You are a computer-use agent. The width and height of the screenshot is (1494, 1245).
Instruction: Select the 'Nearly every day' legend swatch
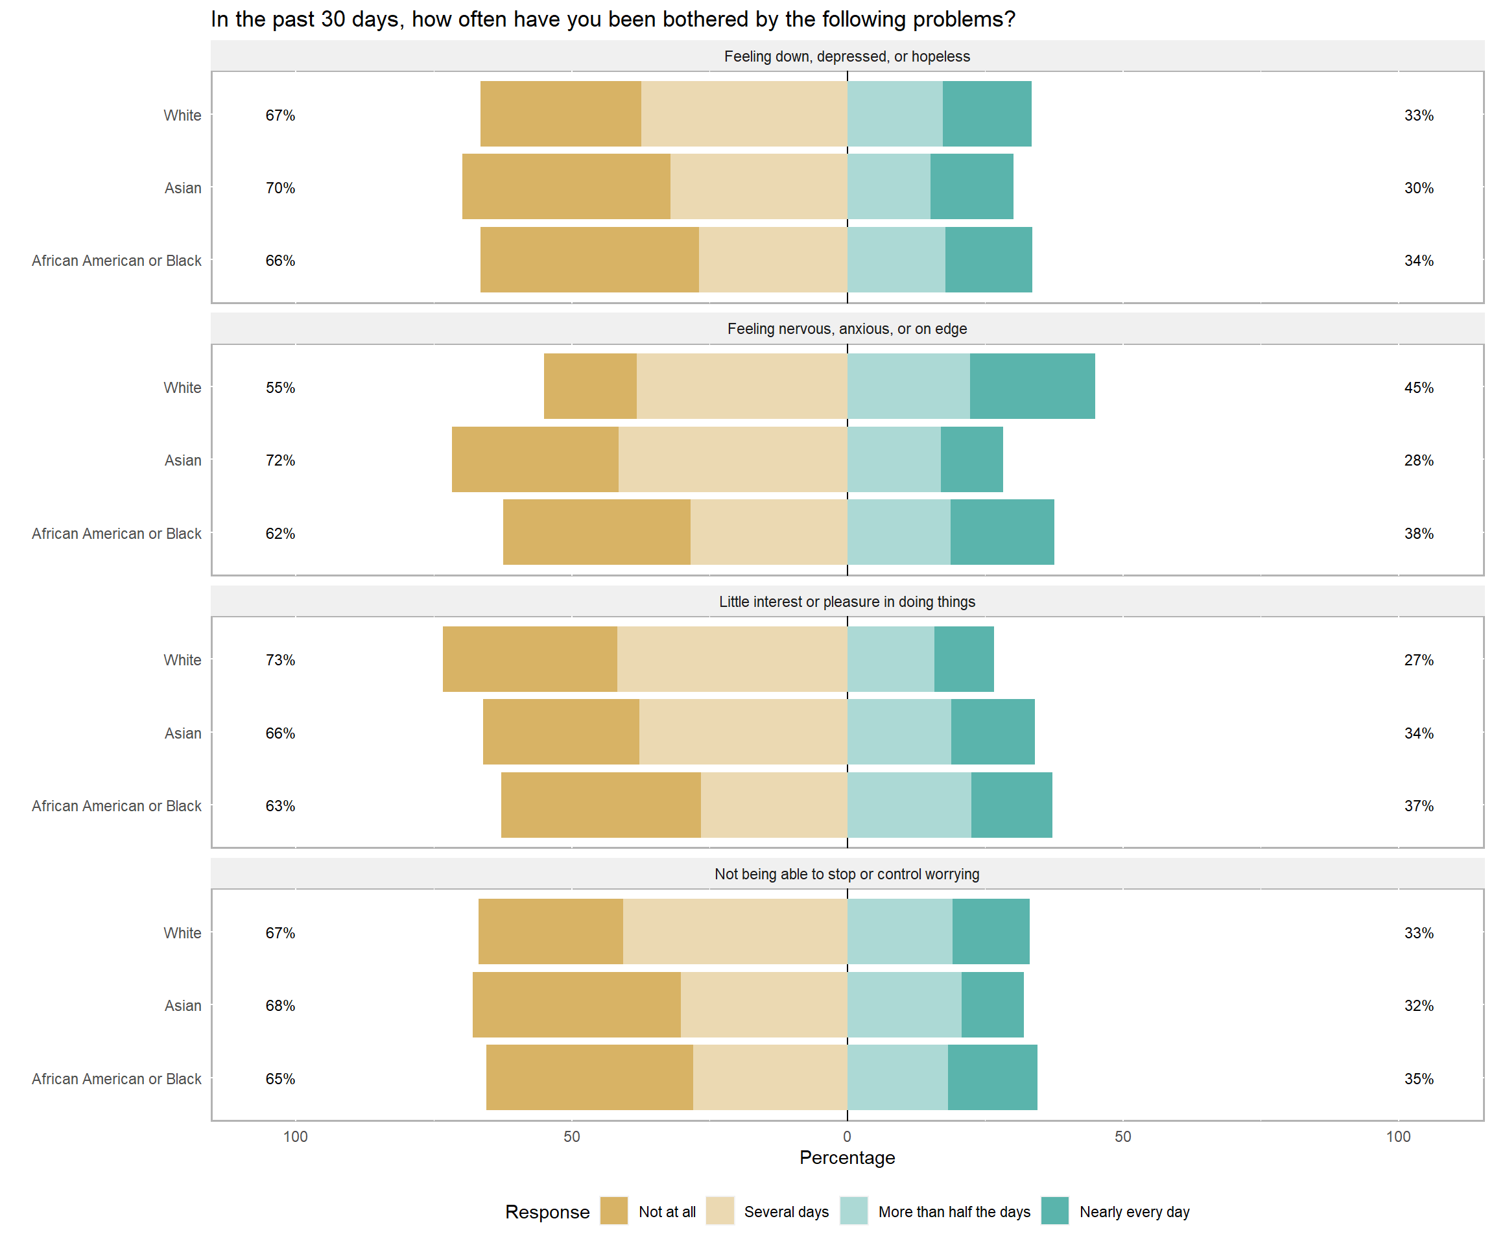coord(1054,1211)
